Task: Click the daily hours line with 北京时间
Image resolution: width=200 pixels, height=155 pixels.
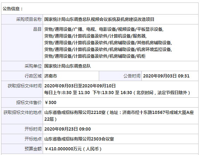Action: pyautogui.click(x=117, y=92)
